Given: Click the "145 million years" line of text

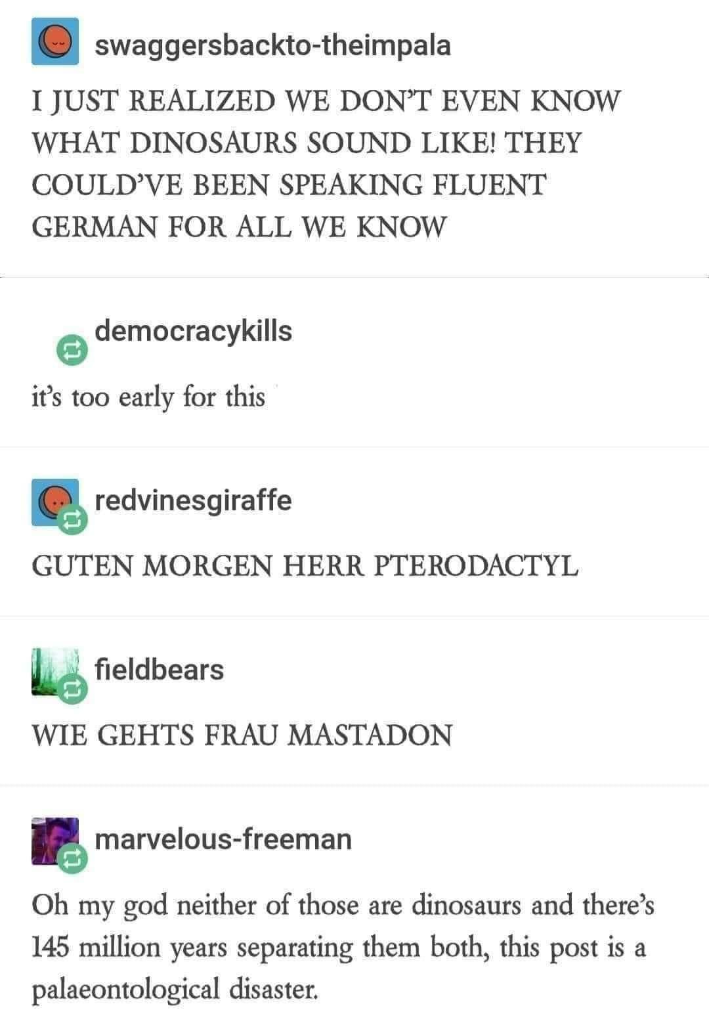Looking at the screenshot, I should (x=339, y=948).
